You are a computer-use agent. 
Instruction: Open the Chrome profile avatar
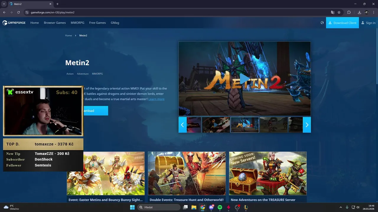click(x=366, y=12)
